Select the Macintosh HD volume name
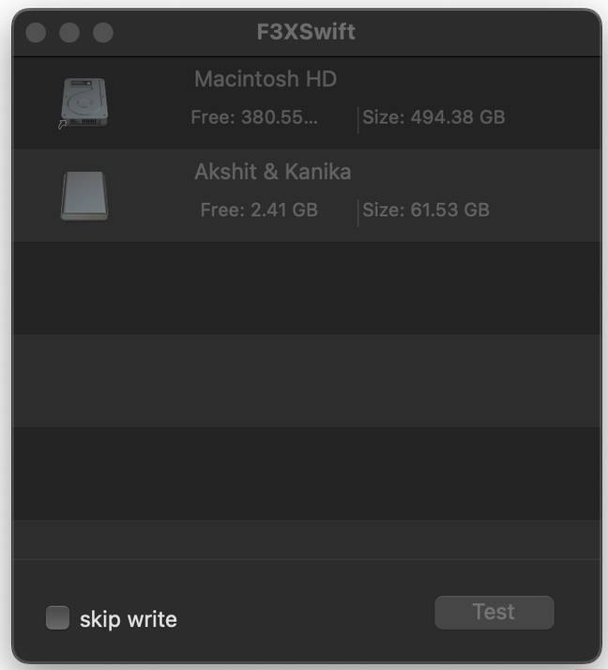 click(266, 79)
